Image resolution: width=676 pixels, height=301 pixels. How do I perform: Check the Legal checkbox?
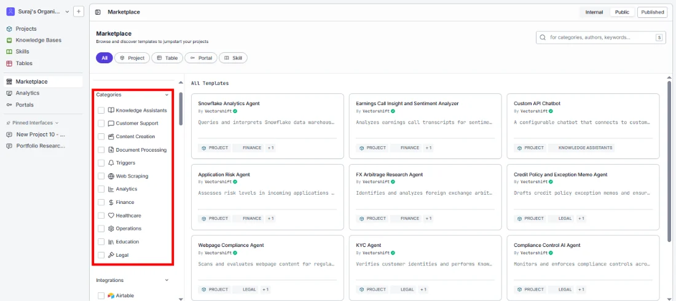coord(101,256)
